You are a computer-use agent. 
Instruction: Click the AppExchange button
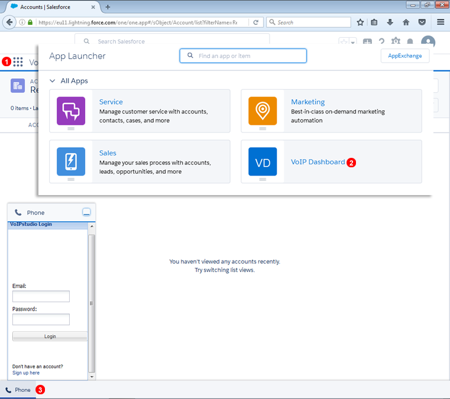tap(405, 56)
